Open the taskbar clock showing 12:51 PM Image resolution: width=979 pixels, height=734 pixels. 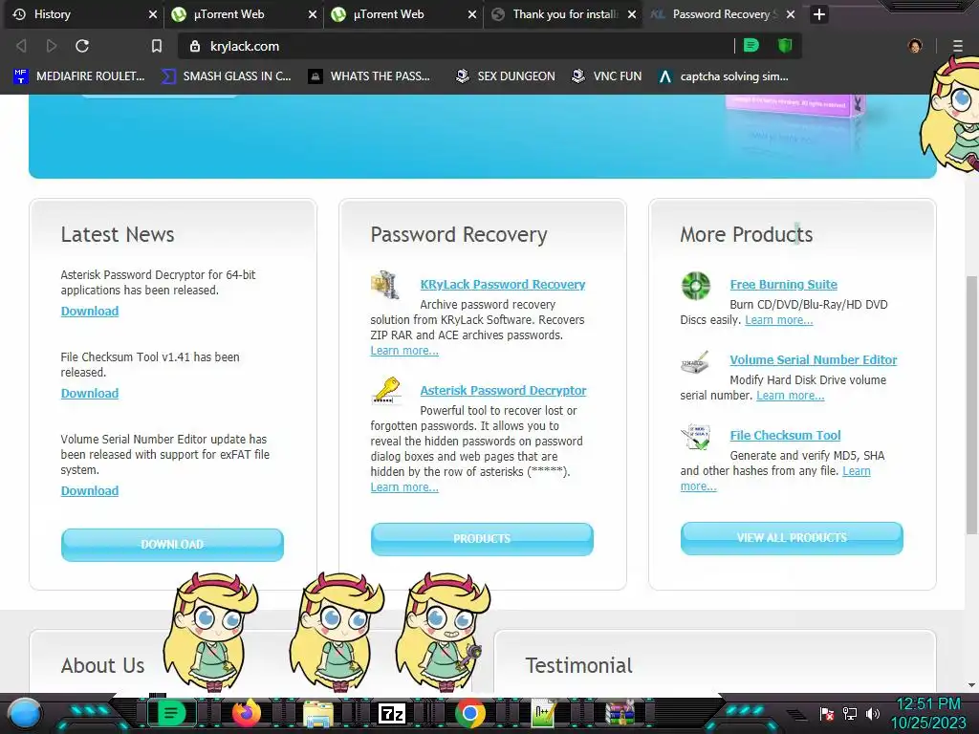click(x=928, y=713)
